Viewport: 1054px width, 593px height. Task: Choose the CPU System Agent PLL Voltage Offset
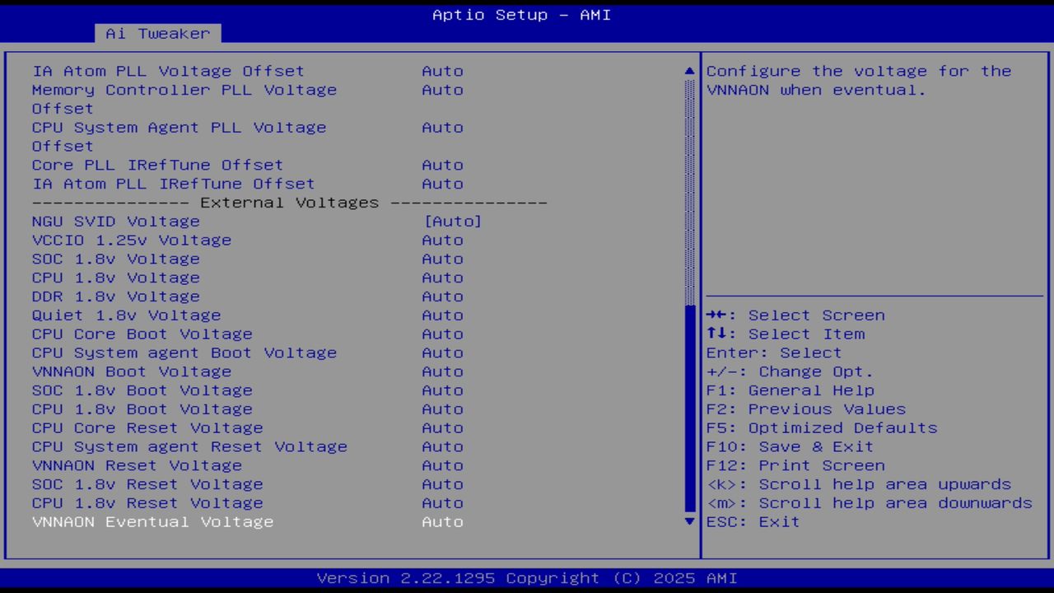179,127
